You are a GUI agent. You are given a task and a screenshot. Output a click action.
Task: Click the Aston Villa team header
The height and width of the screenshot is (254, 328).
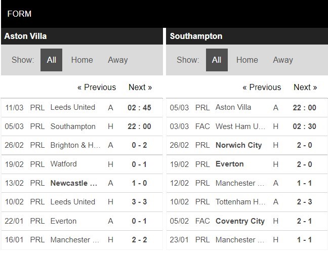click(25, 36)
